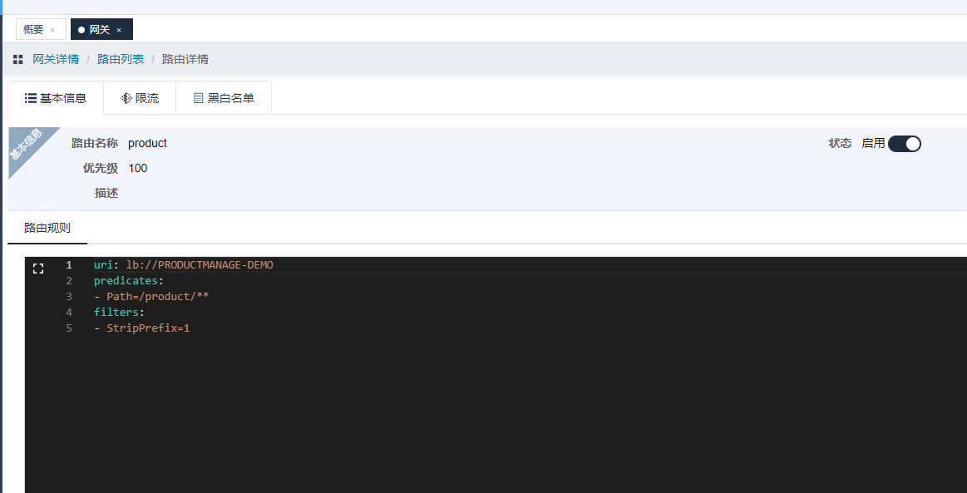Screen dimensions: 967x493
Task: Close the 概要 tab
Action: [x=52, y=30]
